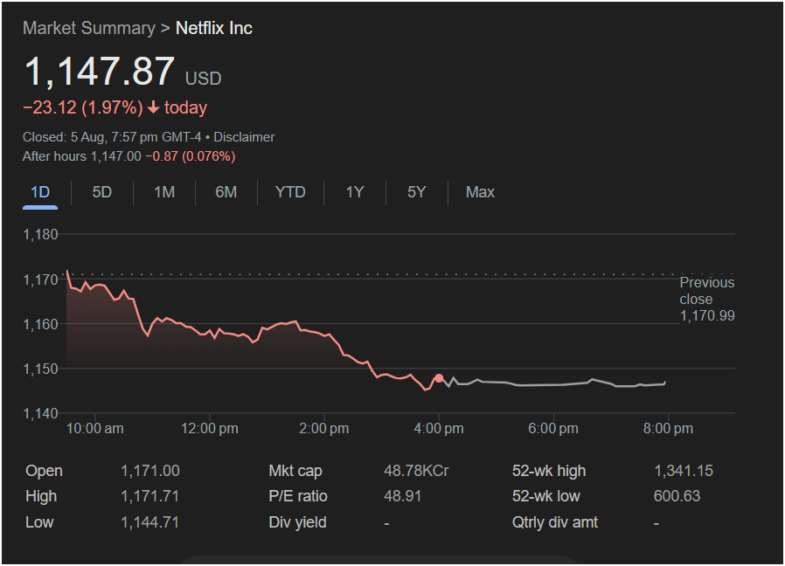Click the 1,170 y-axis label

point(40,280)
